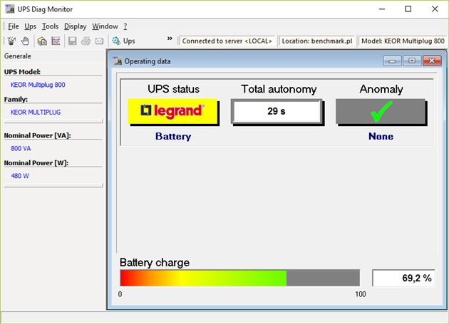Screen dimensions: 449x324
Task: Select the 480 W nominal power value
Action: pos(20,176)
